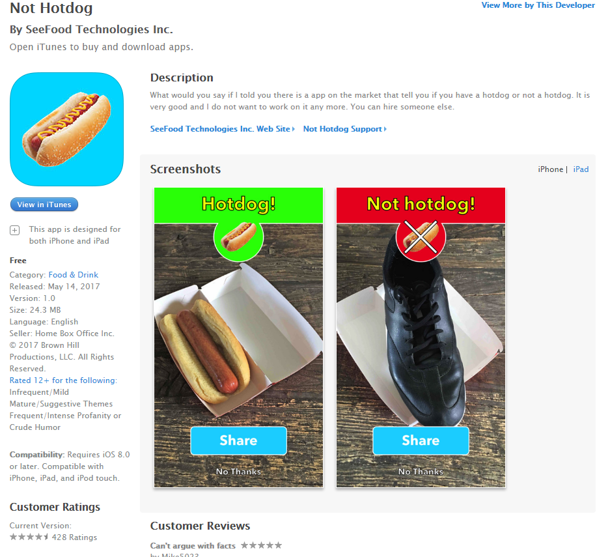Open the Food & Drink category link
The height and width of the screenshot is (557, 610).
click(73, 275)
